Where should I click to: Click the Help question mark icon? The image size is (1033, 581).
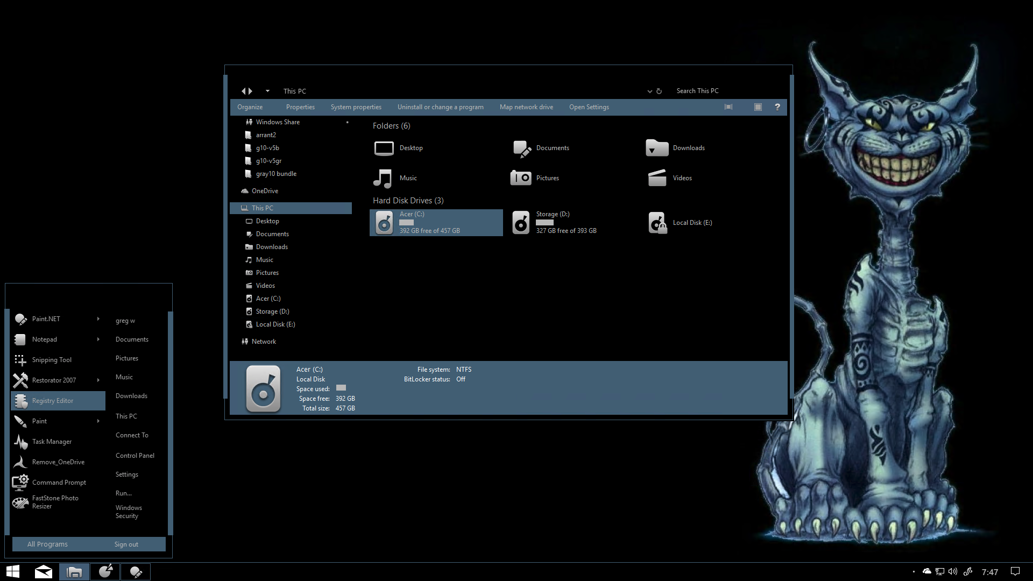point(777,107)
